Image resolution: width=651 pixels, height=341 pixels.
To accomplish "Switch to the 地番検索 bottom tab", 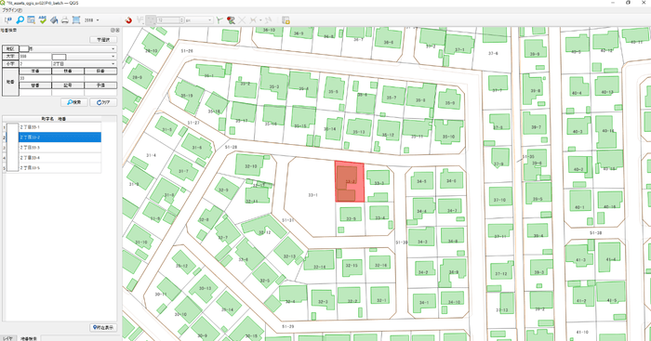I will coord(28,338).
